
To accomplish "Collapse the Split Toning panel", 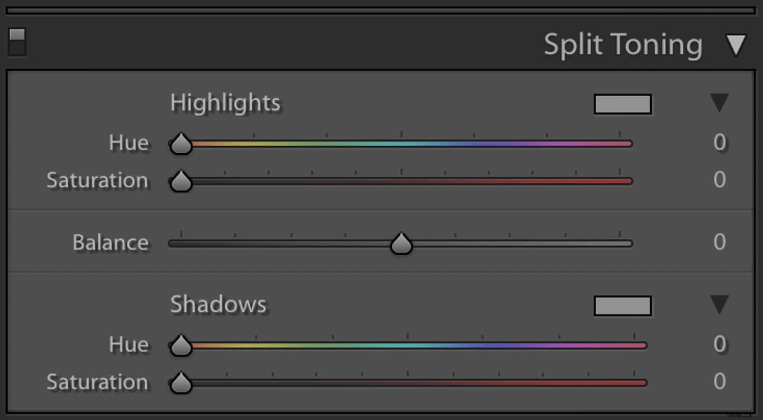I will pyautogui.click(x=736, y=45).
